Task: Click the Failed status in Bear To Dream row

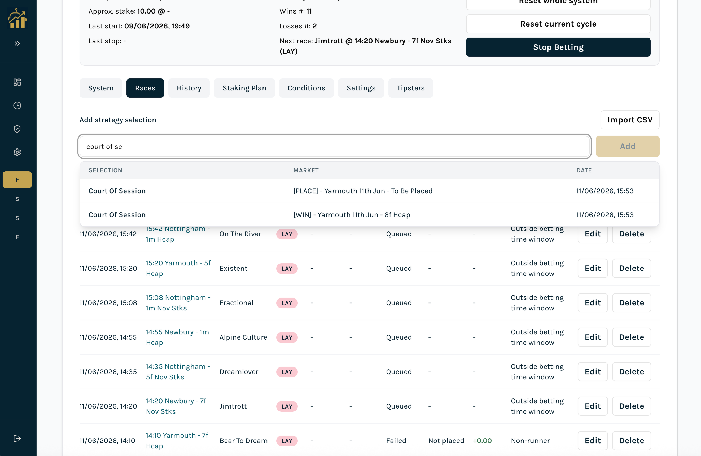Action: pyautogui.click(x=396, y=441)
